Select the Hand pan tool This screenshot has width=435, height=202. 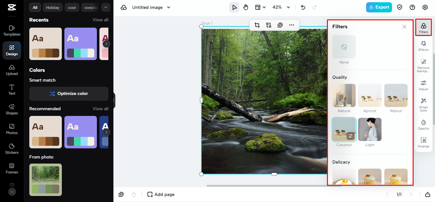pyautogui.click(x=246, y=7)
